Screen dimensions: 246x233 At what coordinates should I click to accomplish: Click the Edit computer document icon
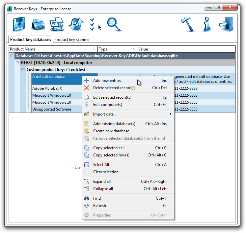coord(87,105)
